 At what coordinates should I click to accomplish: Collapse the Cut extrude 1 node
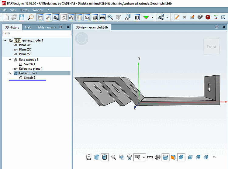11,73
